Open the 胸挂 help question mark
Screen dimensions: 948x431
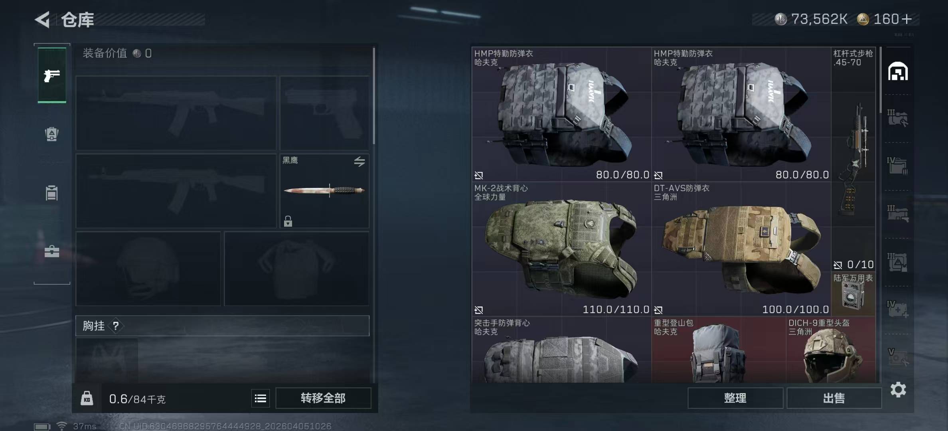116,326
